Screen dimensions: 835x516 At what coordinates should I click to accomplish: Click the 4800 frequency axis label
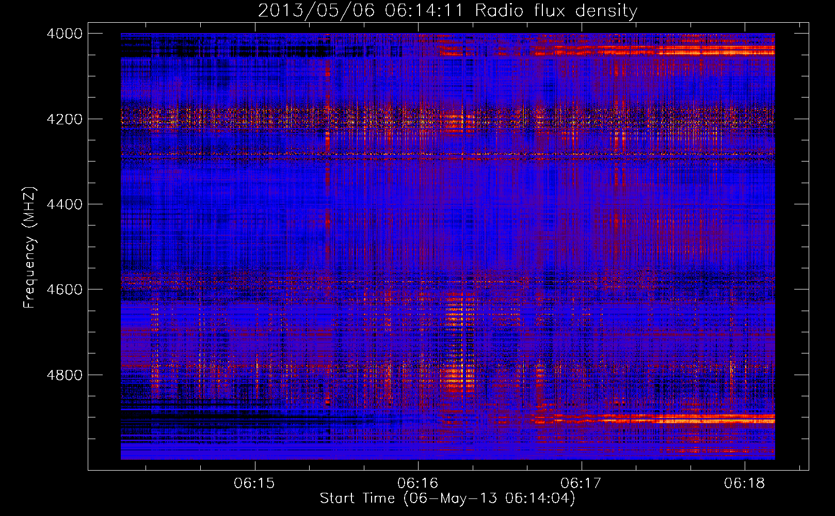click(x=65, y=375)
